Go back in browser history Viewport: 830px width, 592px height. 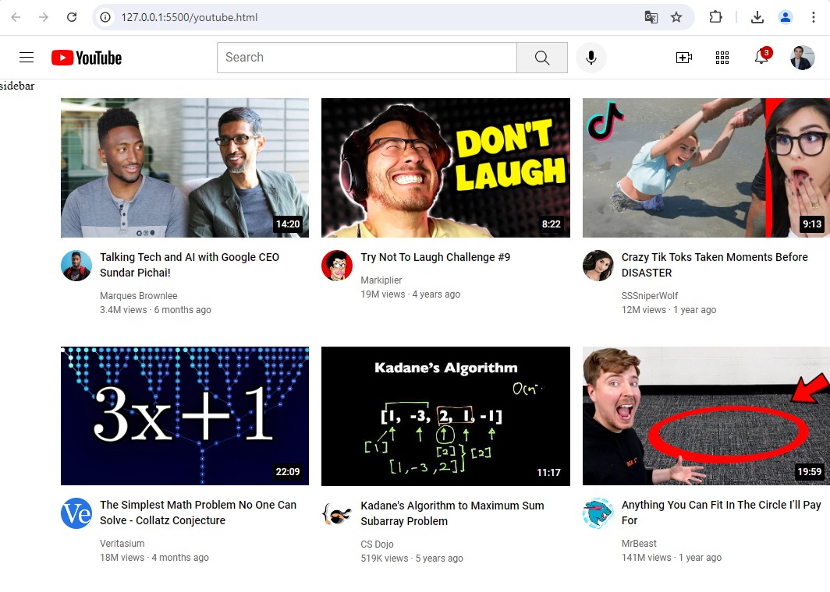pos(16,17)
